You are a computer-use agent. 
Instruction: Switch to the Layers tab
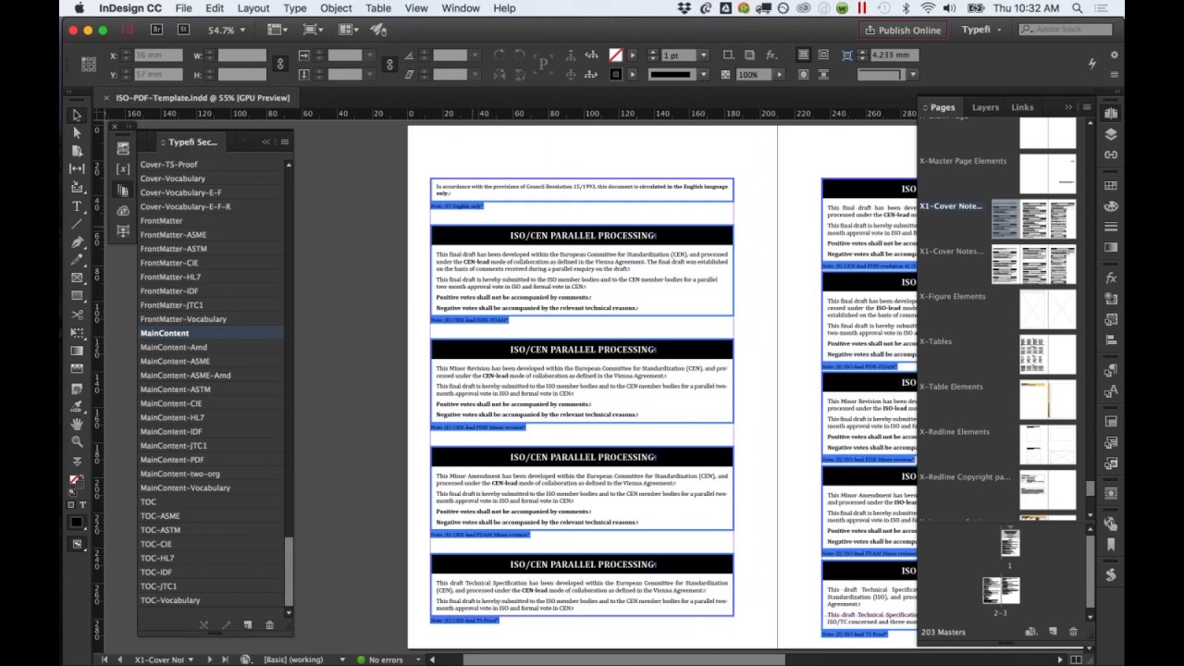[985, 107]
